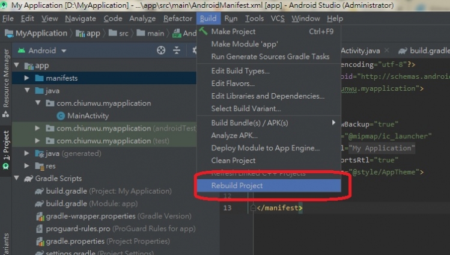Click the proguard-rules.pro file icon

40,229
